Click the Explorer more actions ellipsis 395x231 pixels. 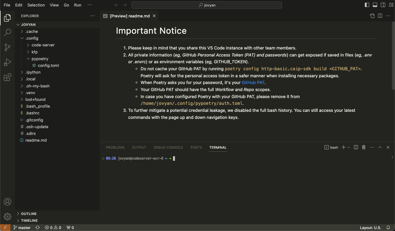click(x=93, y=16)
